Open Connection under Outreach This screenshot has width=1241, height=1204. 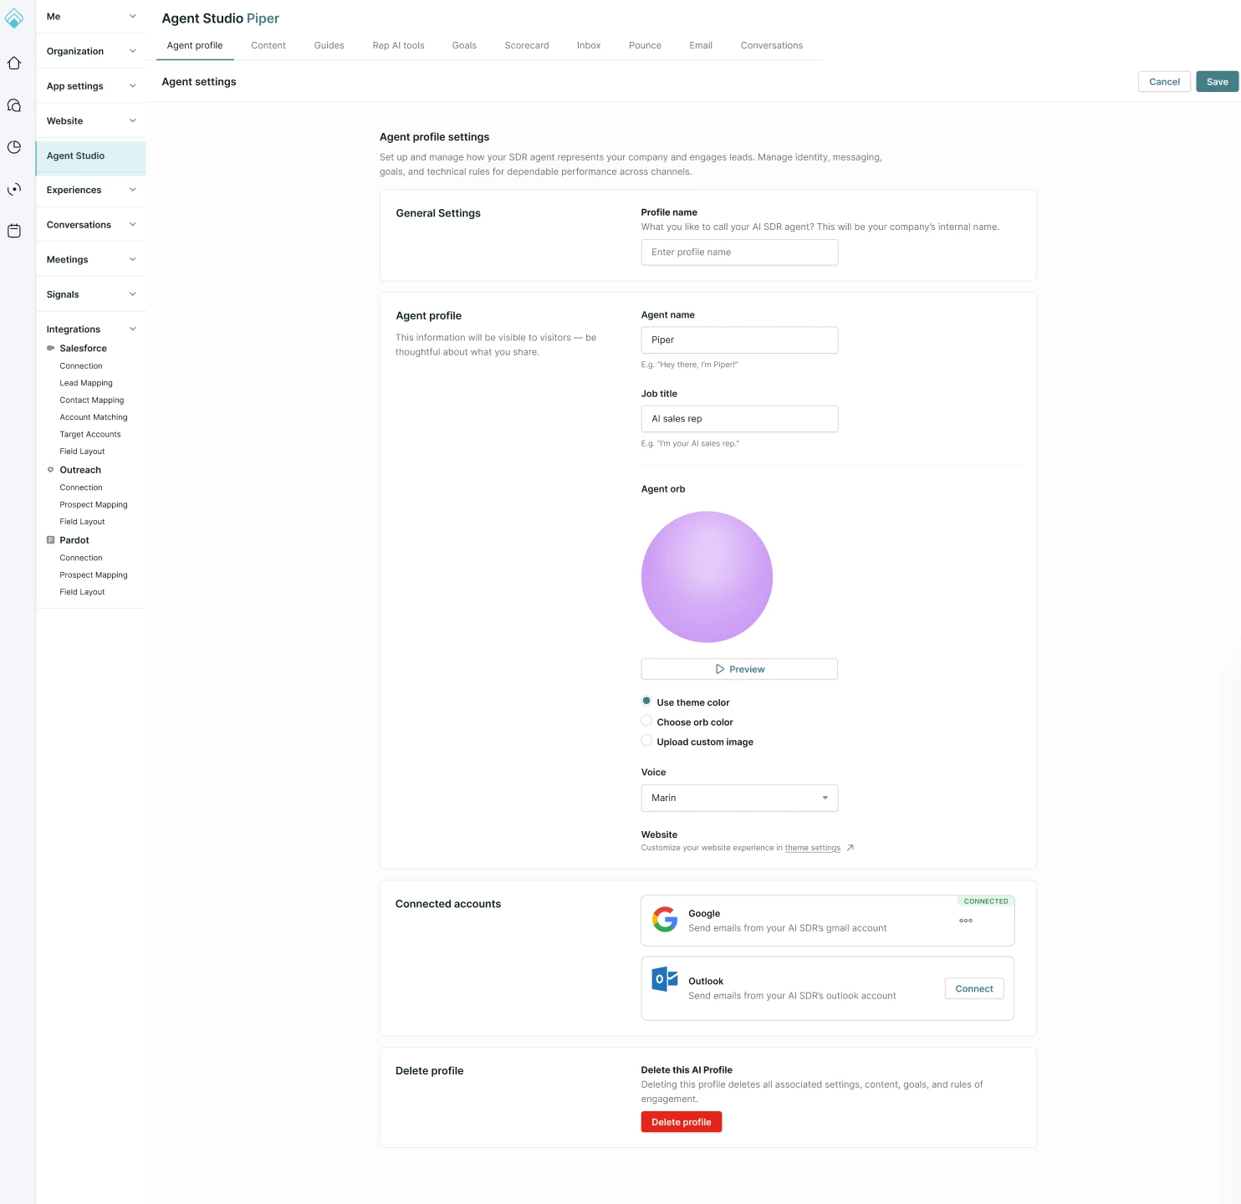point(81,487)
